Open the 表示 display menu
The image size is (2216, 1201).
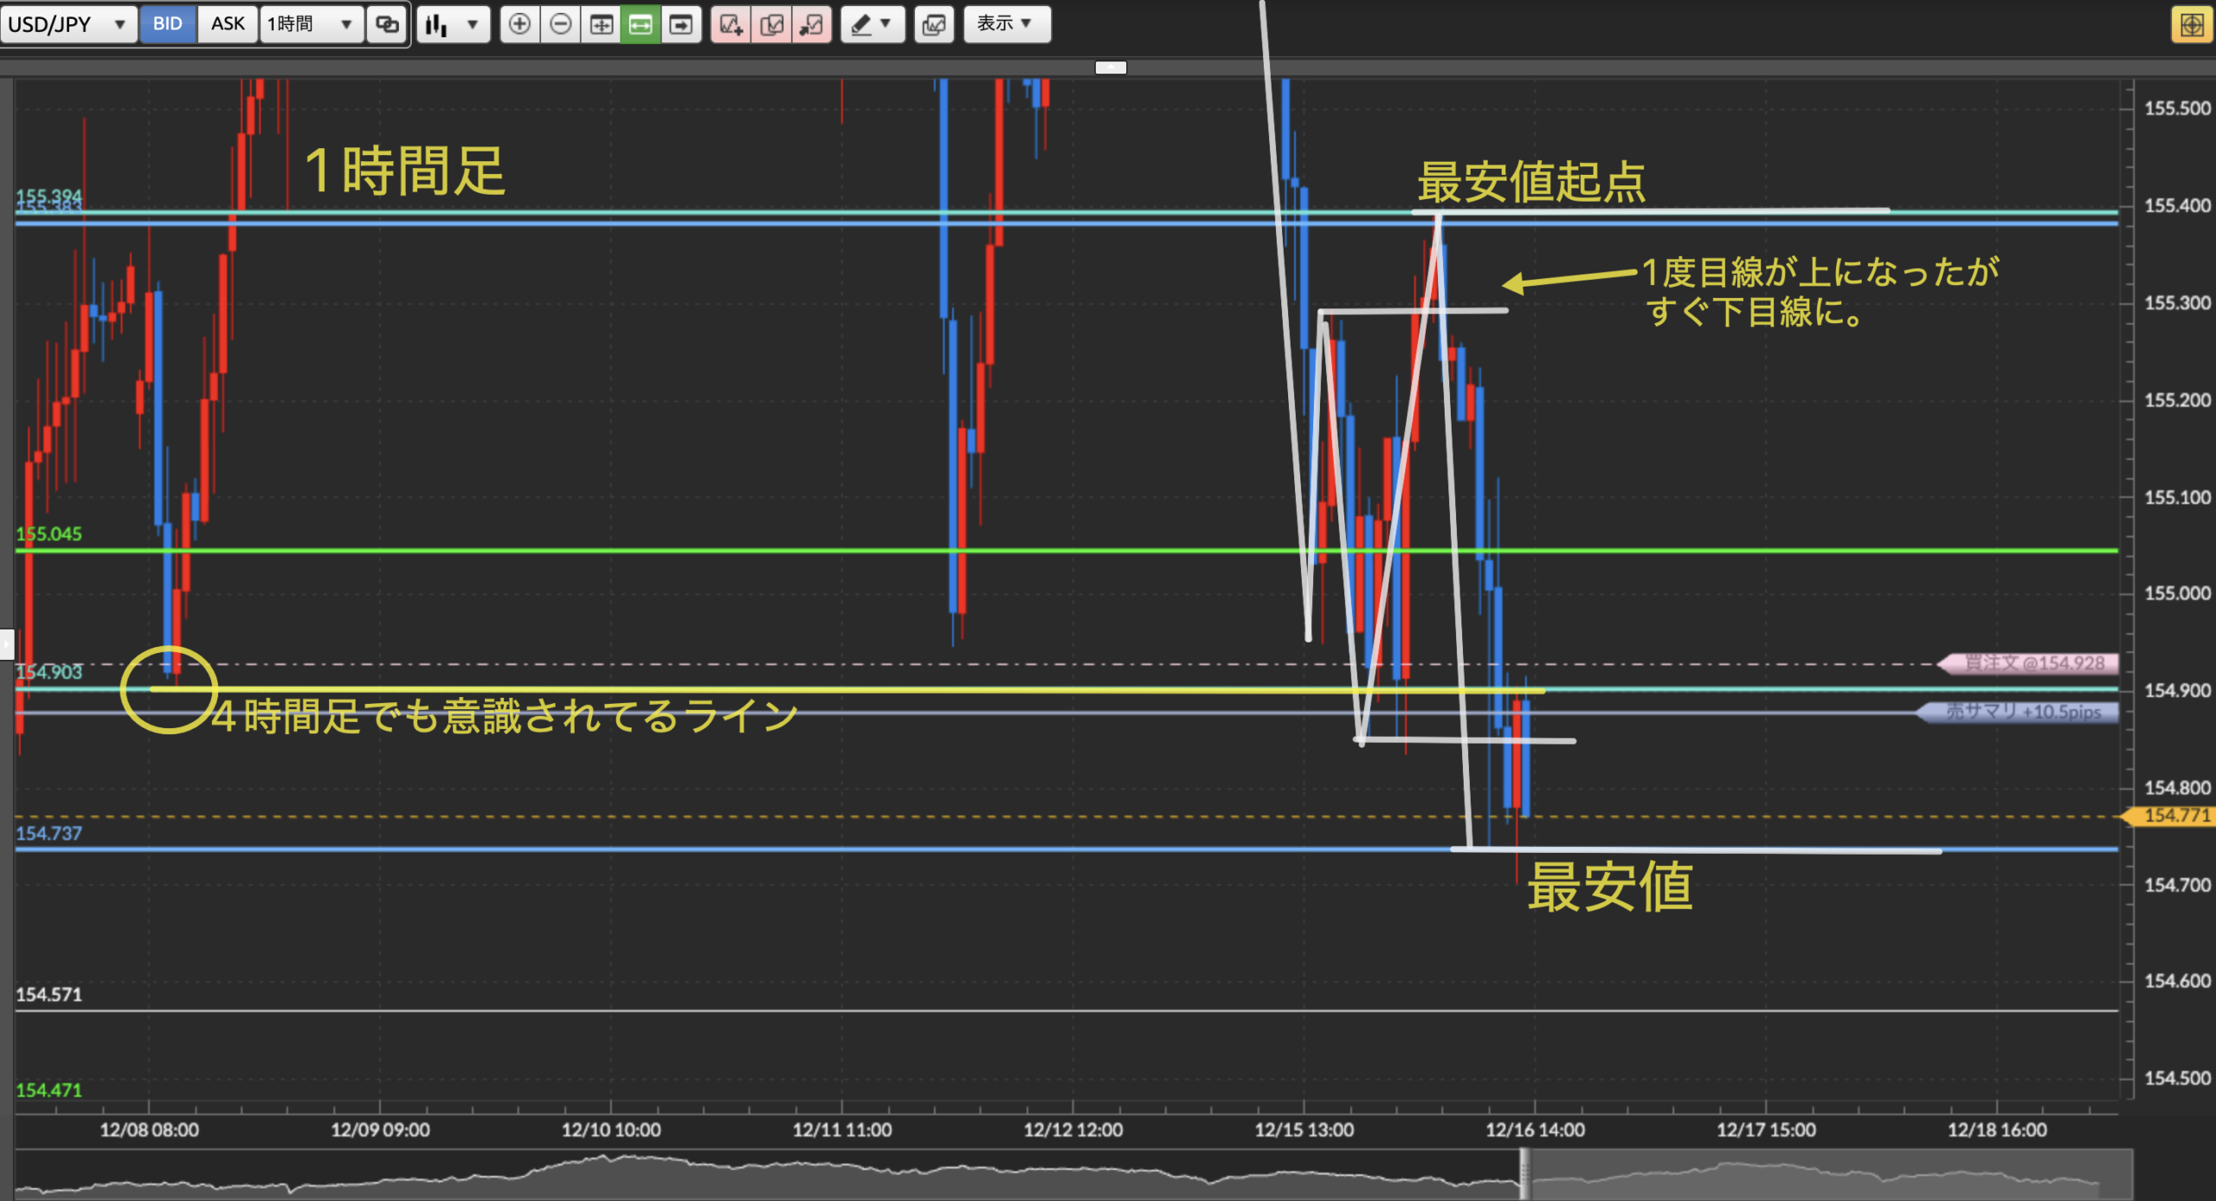pos(1006,24)
